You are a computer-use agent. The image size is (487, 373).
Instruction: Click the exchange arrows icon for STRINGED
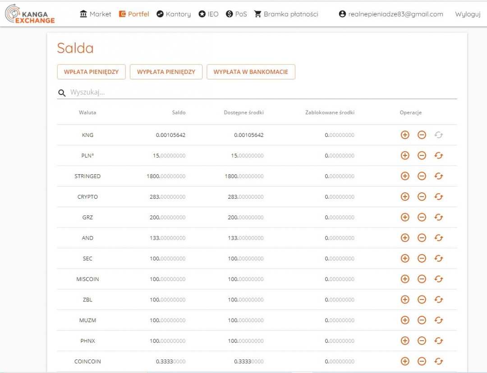438,176
